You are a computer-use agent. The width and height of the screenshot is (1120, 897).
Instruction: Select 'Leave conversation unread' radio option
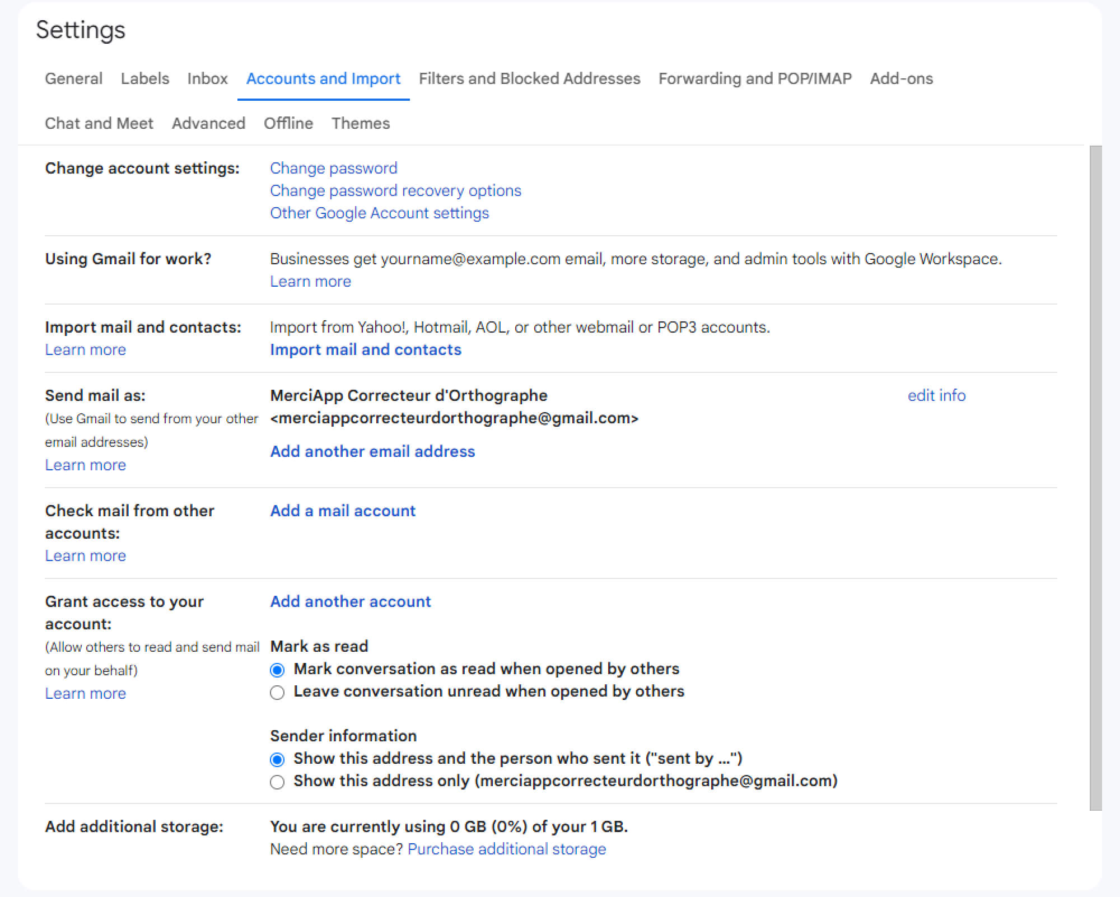point(277,693)
